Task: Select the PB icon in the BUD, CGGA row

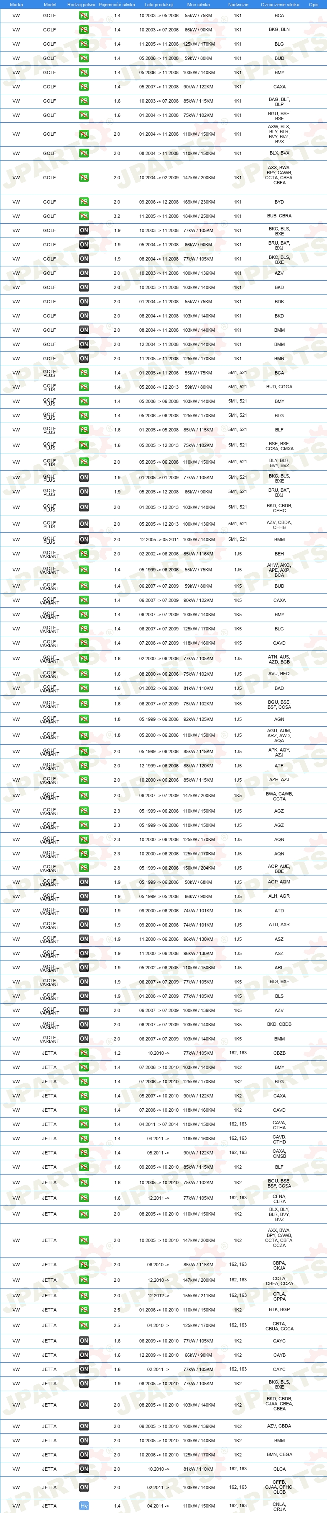Action: click(x=84, y=387)
